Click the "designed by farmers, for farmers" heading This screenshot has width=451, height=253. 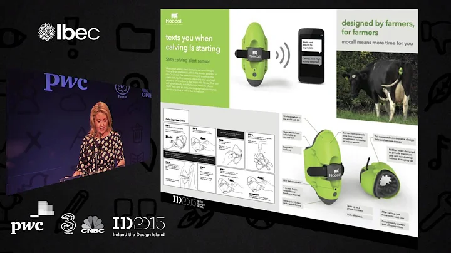point(378,28)
